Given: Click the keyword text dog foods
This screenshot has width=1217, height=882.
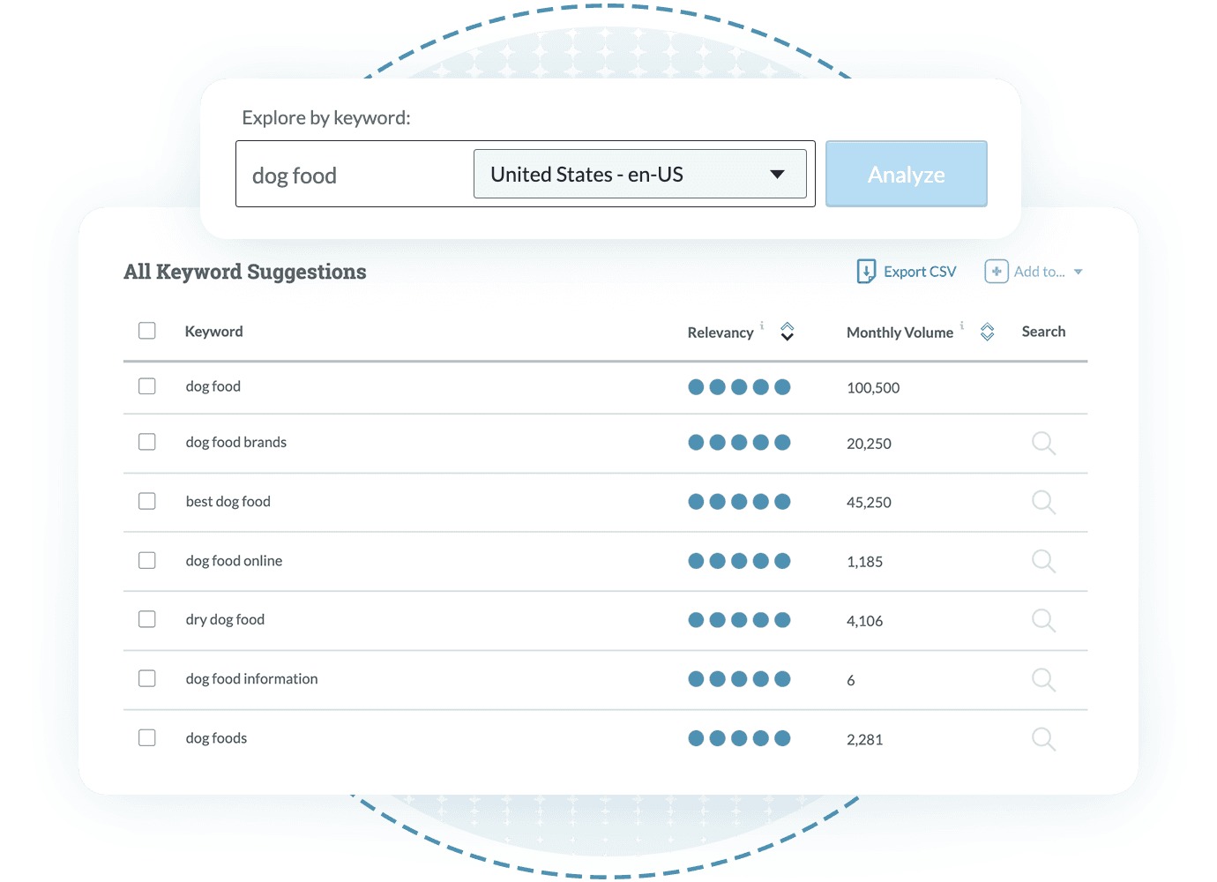Looking at the screenshot, I should pyautogui.click(x=216, y=737).
